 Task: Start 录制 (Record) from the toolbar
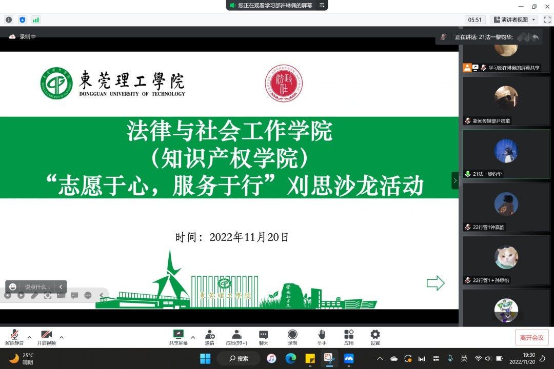coord(292,336)
